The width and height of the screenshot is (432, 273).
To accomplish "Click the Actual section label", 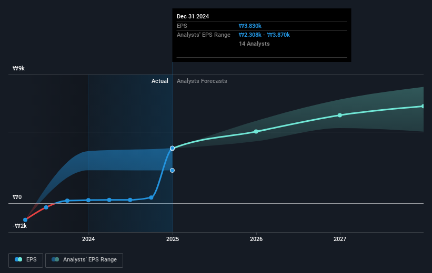I will point(160,81).
